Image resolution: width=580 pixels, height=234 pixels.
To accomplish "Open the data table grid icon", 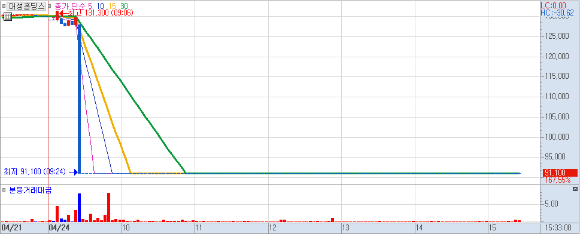I will [x=7, y=16].
